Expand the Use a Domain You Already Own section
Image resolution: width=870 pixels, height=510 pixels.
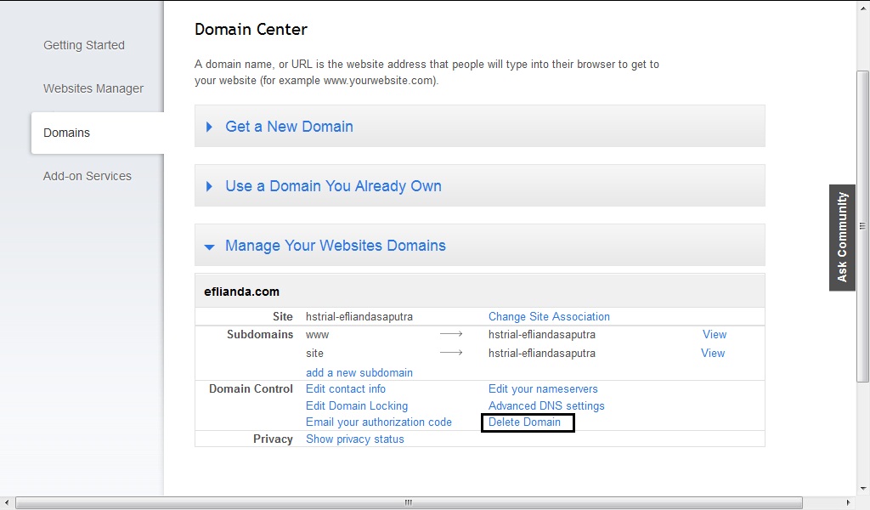pyautogui.click(x=332, y=185)
